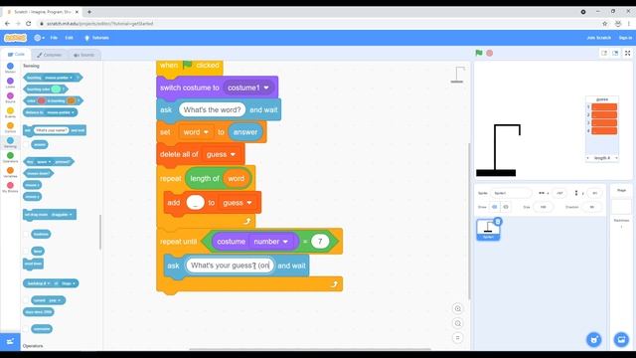This screenshot has height=358, width=636.
Task: Select the Looks block category
Action: 10,83
